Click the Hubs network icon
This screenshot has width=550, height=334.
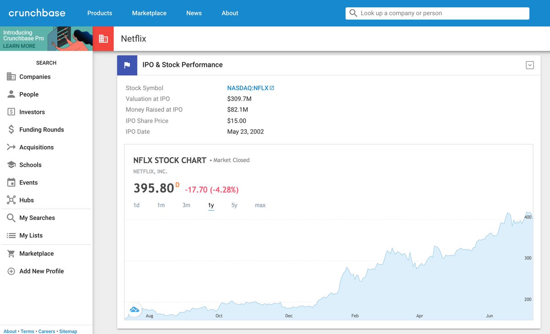pos(11,200)
